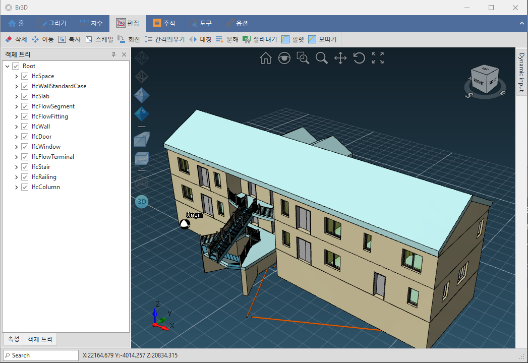This screenshot has width=528, height=363.
Task: Switch to the 주석 ribbon tab
Action: tap(164, 23)
